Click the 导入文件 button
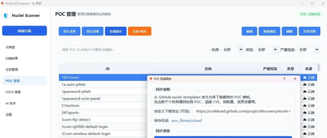 (x=69, y=31)
